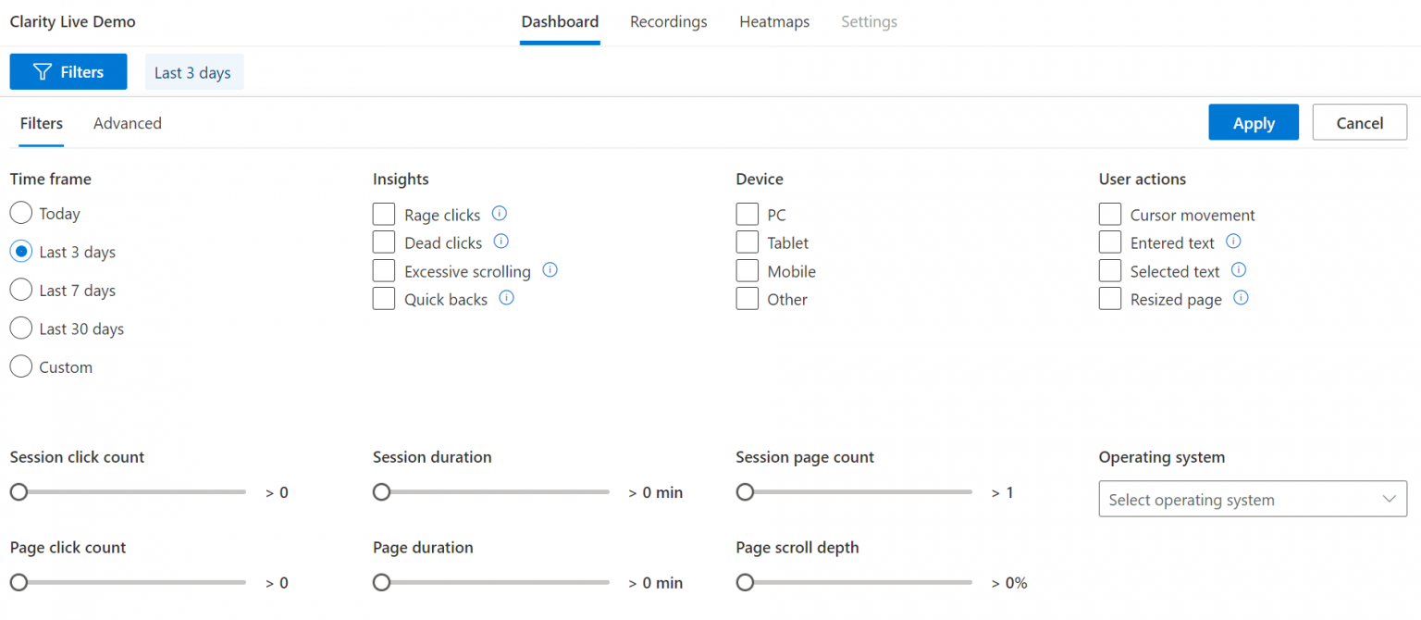Check the Mobile device filter

tap(747, 270)
